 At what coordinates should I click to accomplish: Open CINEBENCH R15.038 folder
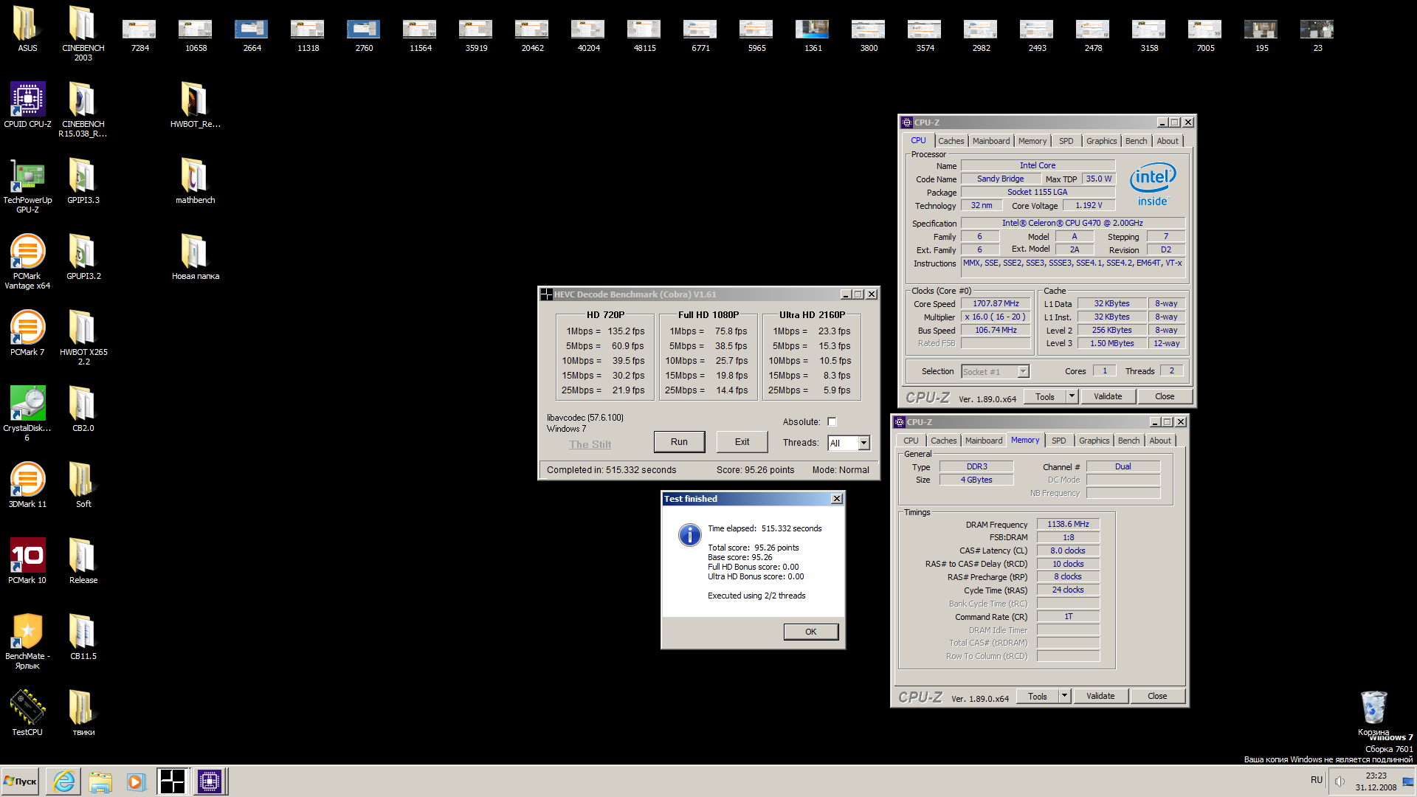coord(83,109)
